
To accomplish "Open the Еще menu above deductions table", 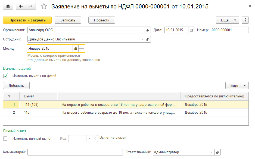I will tap(237, 85).
